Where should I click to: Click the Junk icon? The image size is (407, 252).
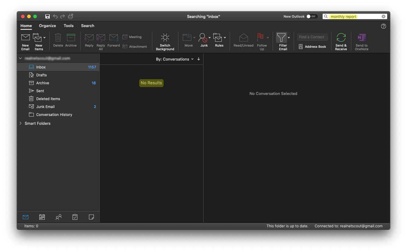tap(203, 37)
